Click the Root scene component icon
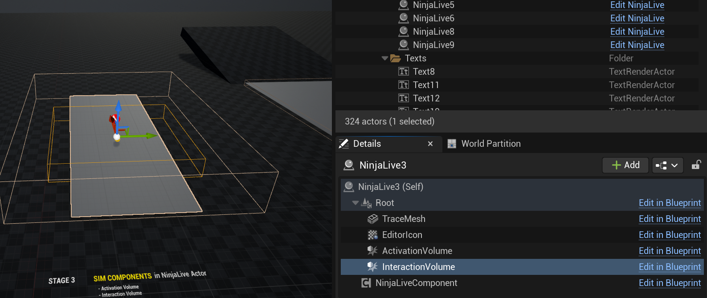Image resolution: width=707 pixels, height=298 pixels. (x=367, y=203)
